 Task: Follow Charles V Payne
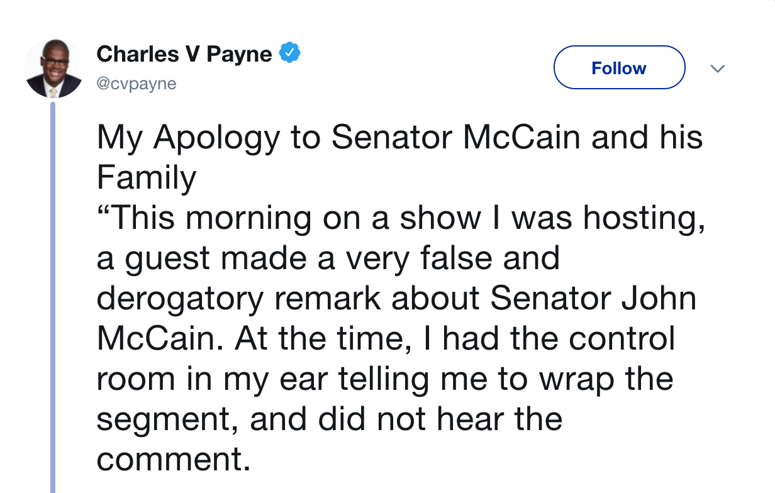[619, 67]
